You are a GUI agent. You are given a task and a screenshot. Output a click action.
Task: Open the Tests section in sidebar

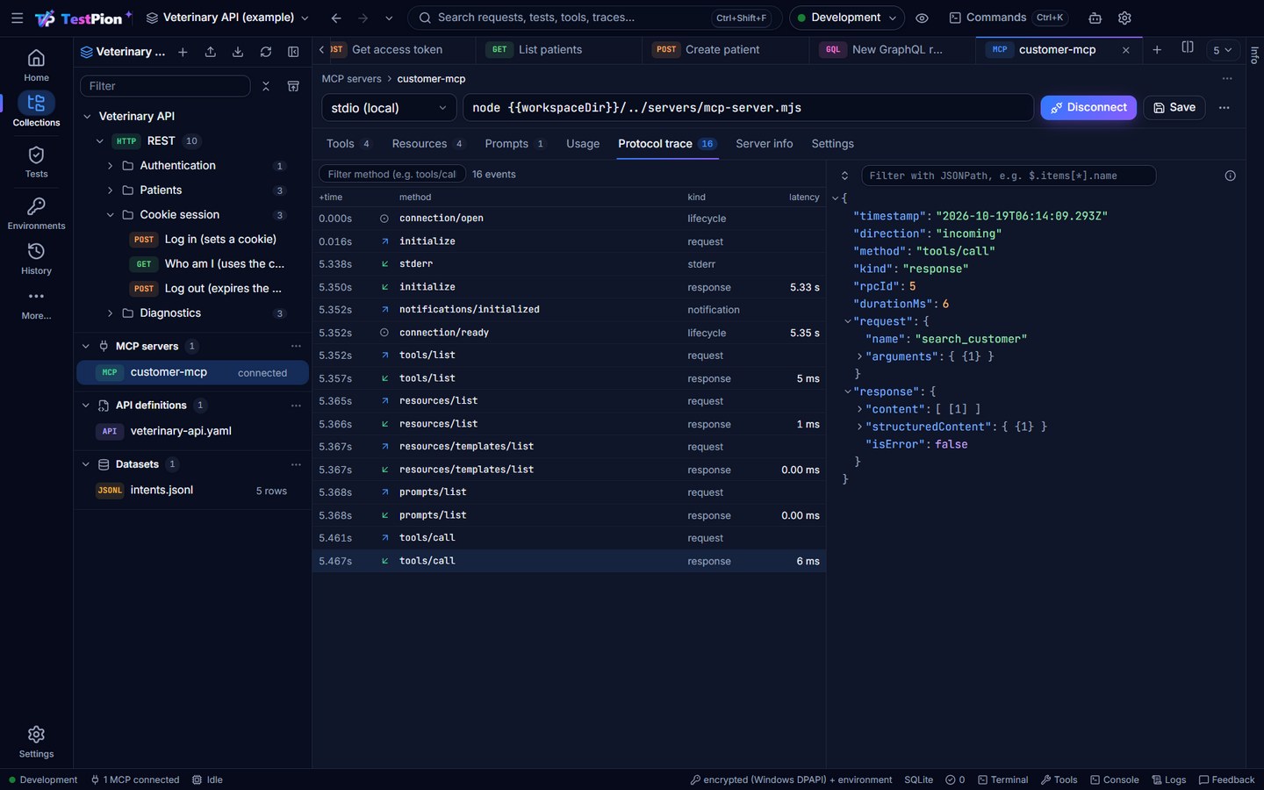click(36, 162)
